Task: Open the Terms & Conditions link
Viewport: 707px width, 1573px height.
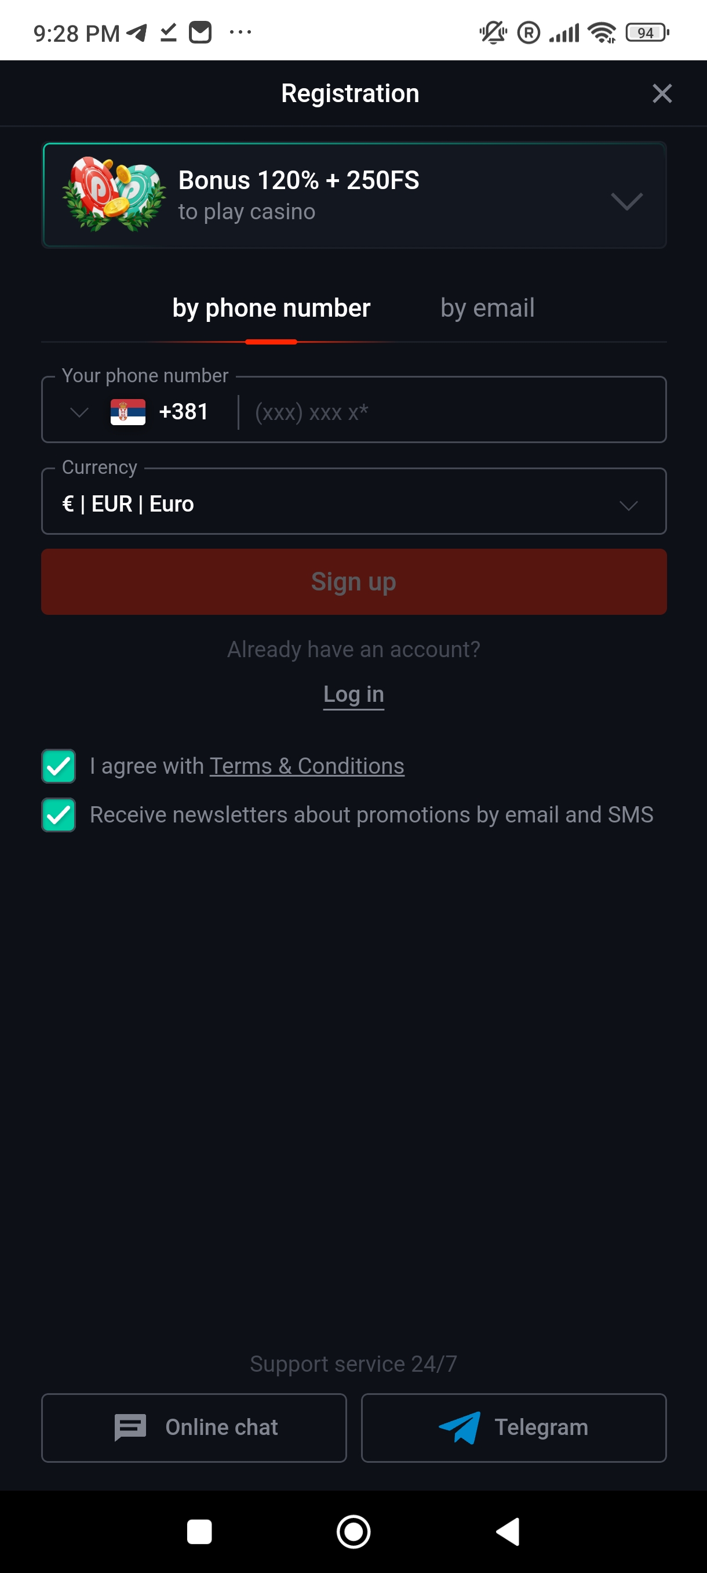Action: point(307,766)
